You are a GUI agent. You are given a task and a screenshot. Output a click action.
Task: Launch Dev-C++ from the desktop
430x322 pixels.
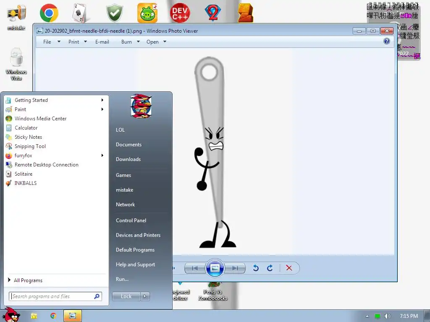click(x=180, y=13)
